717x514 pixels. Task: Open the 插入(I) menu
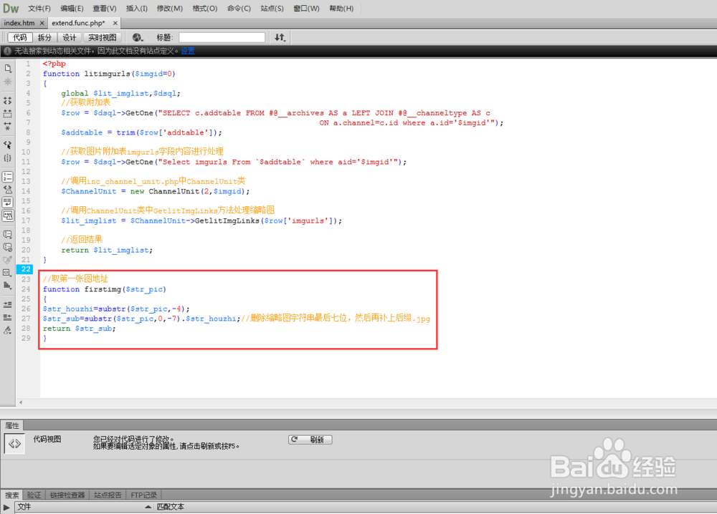click(136, 9)
